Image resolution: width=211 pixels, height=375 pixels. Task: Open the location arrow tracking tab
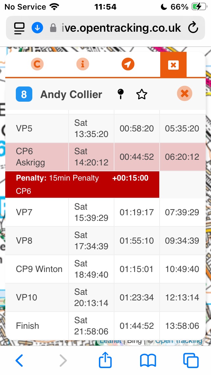pos(128,64)
